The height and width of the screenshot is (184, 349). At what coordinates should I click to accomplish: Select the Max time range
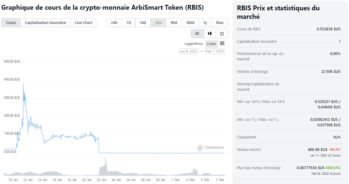pyautogui.click(x=220, y=22)
